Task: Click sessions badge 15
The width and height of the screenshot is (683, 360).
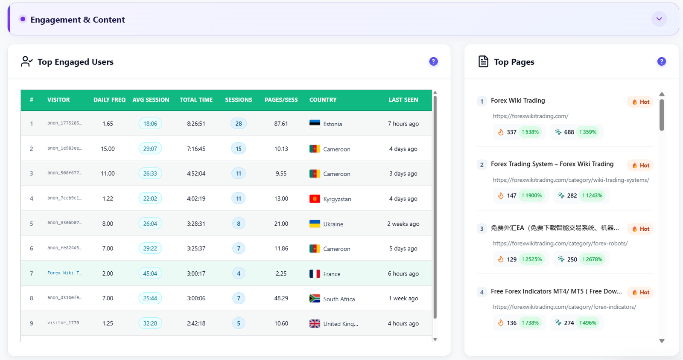Action: coord(239,148)
